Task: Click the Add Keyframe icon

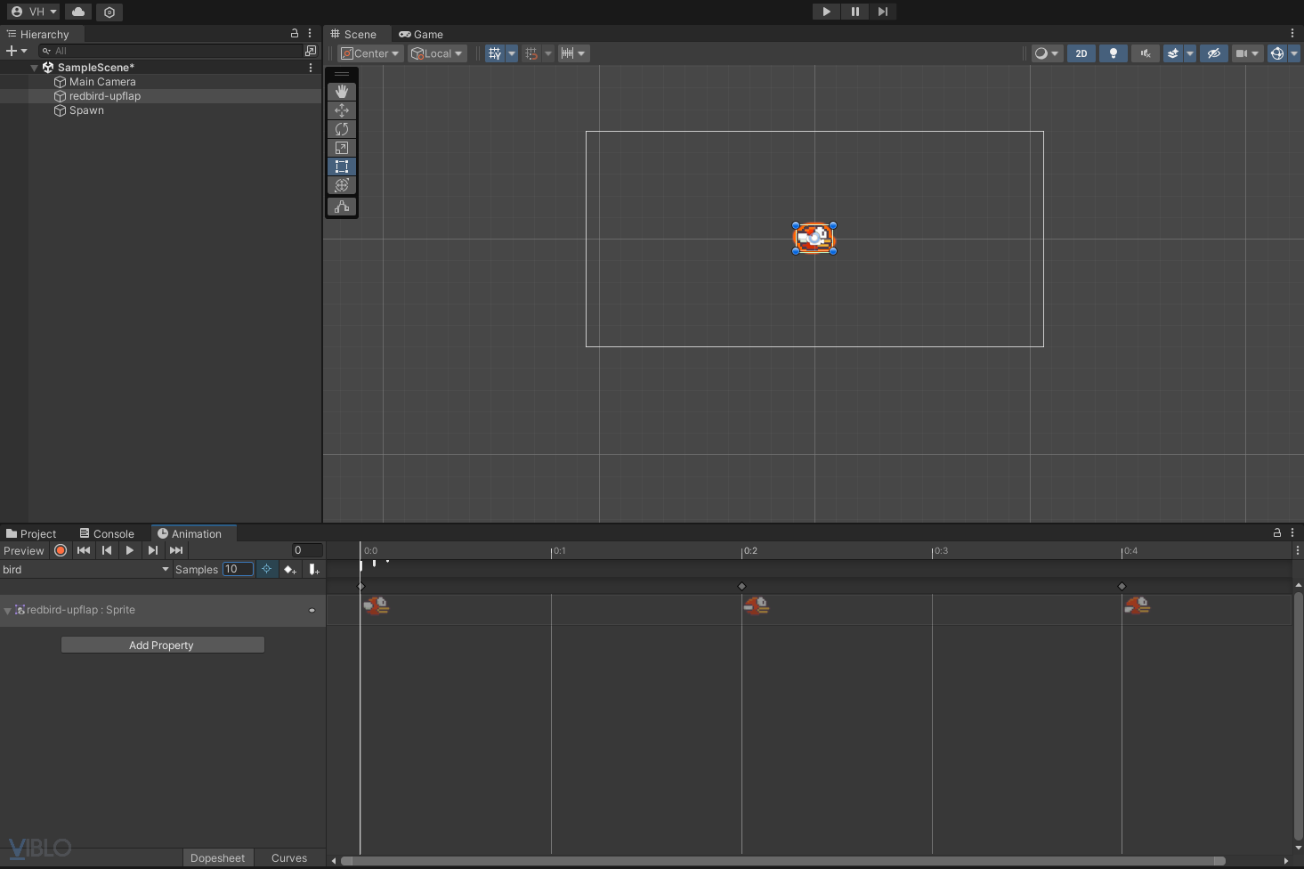Action: coord(289,570)
